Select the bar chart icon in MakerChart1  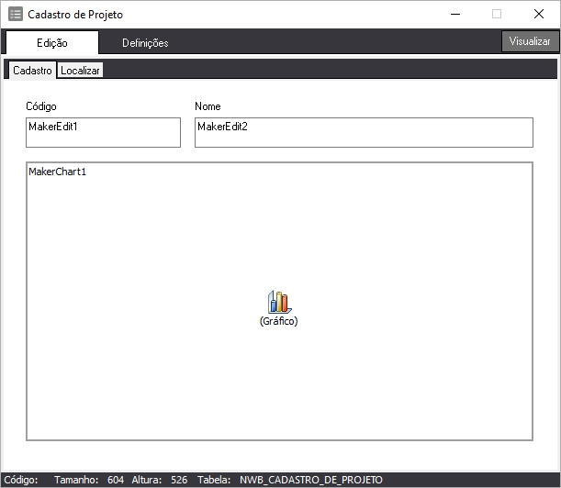click(278, 302)
